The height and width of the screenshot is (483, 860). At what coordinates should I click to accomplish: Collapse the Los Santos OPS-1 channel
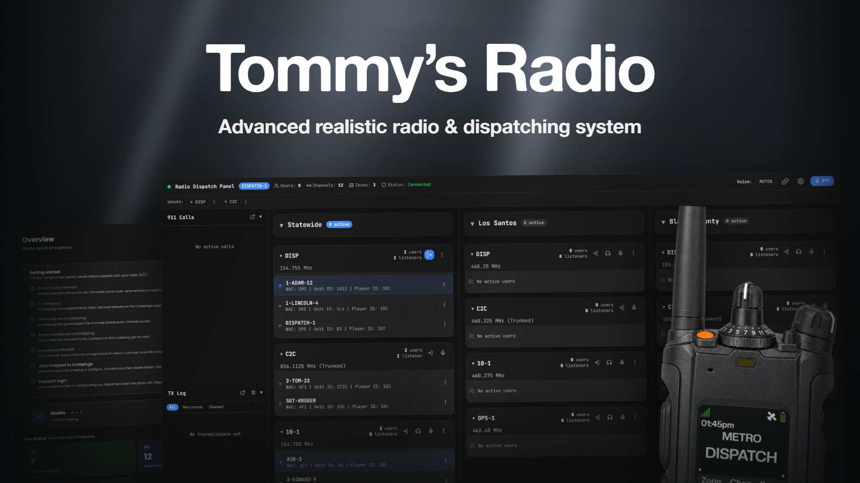[473, 419]
